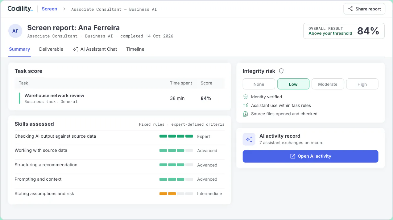Click the Intermediate rating label

[209, 194]
